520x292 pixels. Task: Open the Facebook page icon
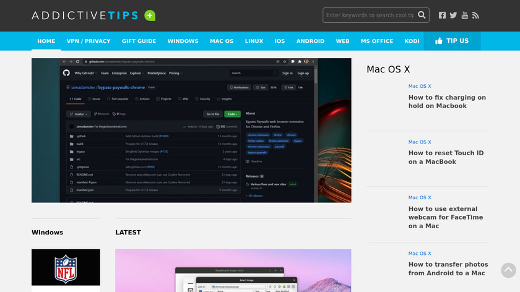(442, 15)
